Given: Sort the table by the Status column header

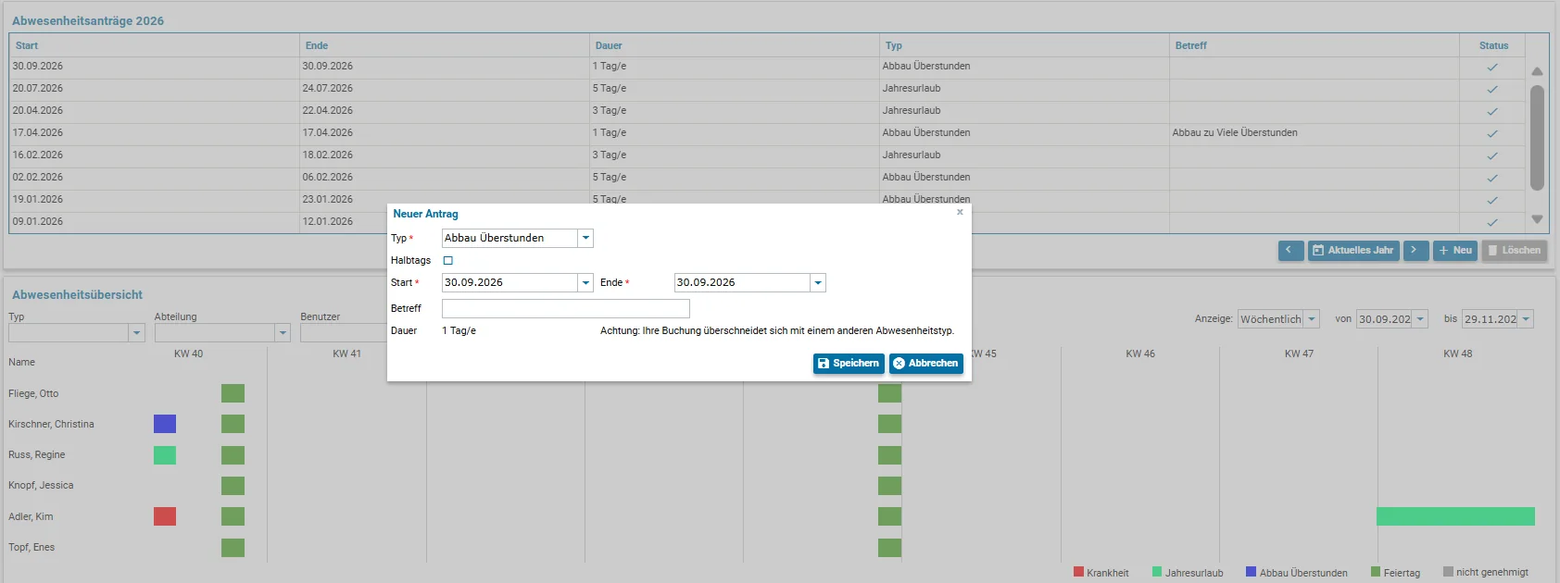Looking at the screenshot, I should 1493,45.
